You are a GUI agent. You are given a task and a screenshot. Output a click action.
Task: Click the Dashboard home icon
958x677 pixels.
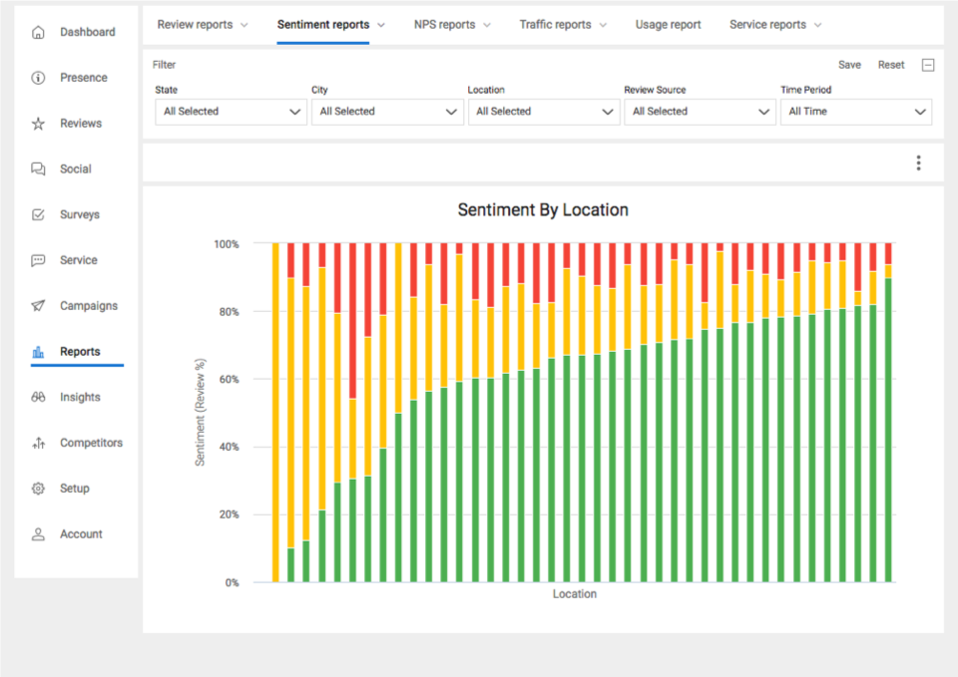pyautogui.click(x=38, y=32)
